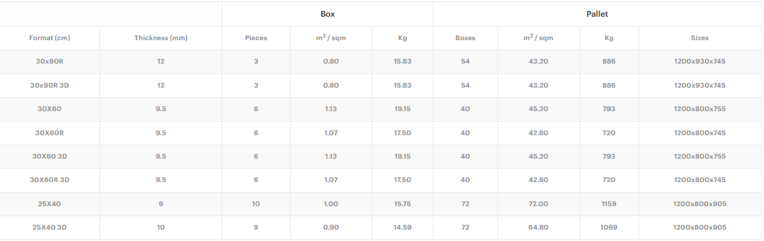Select the Format (cm) column header
The height and width of the screenshot is (241, 764).
(x=50, y=38)
